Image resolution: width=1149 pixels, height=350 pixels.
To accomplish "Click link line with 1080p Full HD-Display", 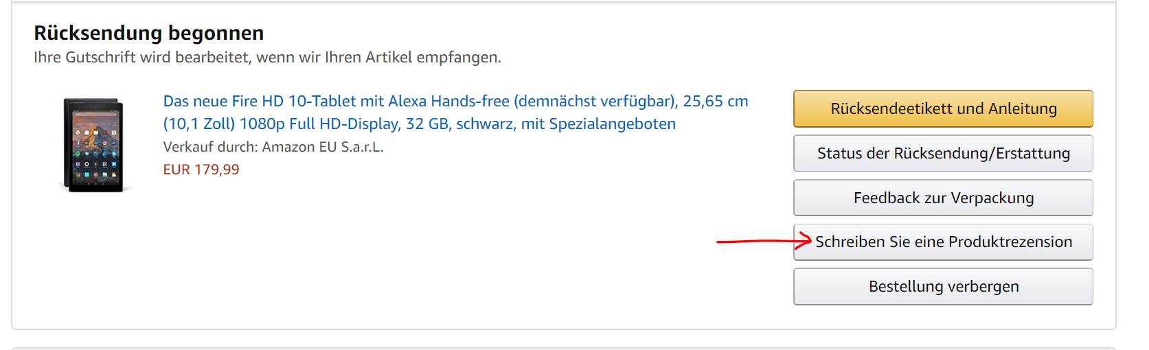I will (419, 124).
